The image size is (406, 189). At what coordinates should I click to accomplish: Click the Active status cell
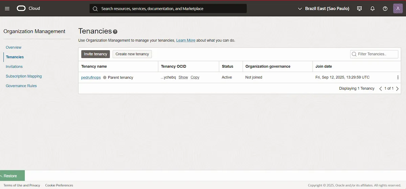click(x=227, y=77)
